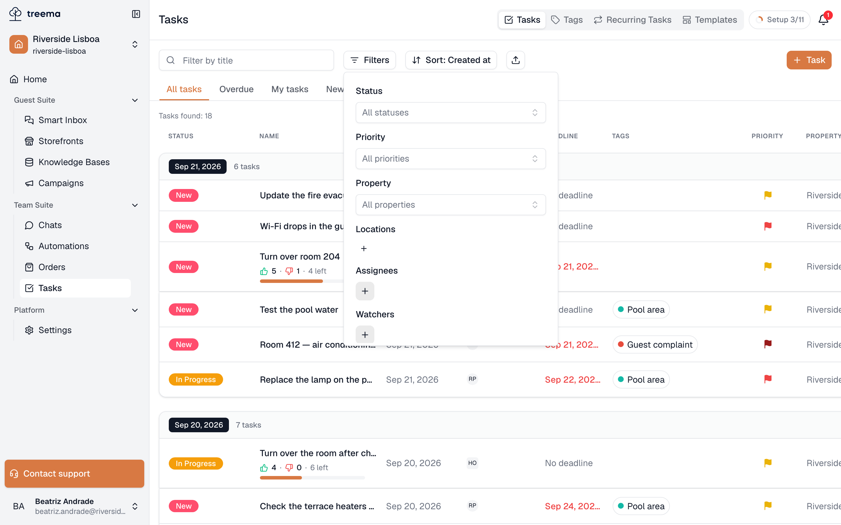Open Knowledge Bases in sidebar
The height and width of the screenshot is (525, 841).
[x=75, y=162]
